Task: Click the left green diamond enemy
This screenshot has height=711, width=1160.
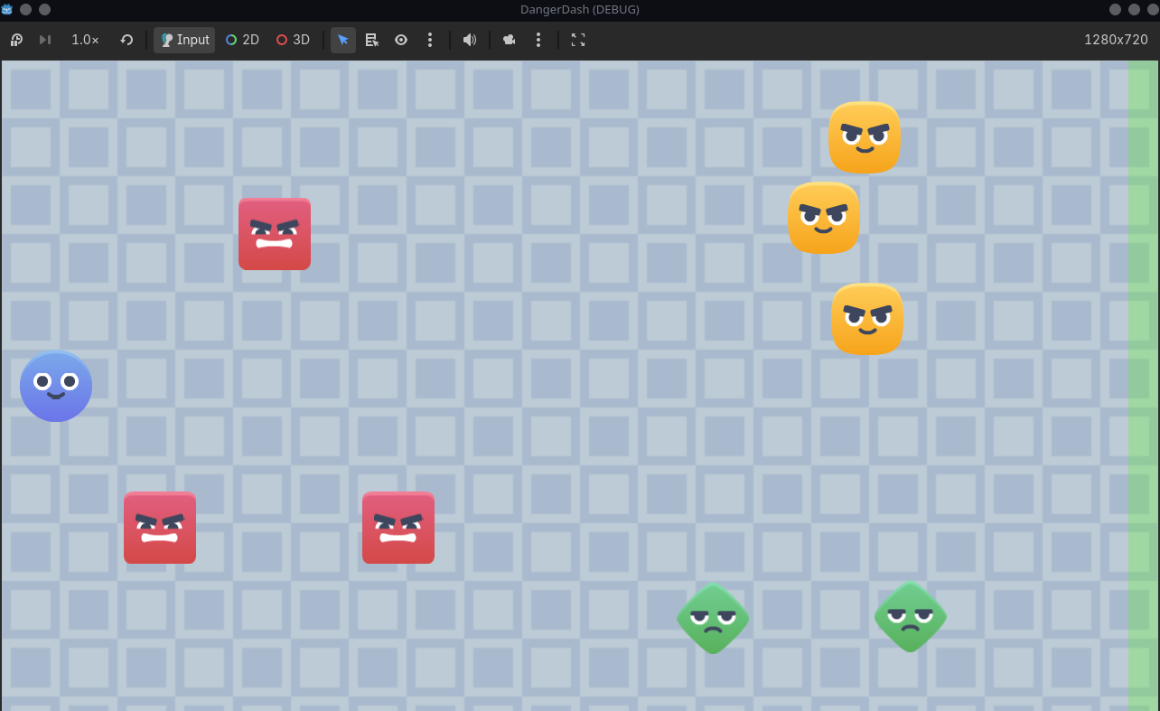Action: pos(713,619)
